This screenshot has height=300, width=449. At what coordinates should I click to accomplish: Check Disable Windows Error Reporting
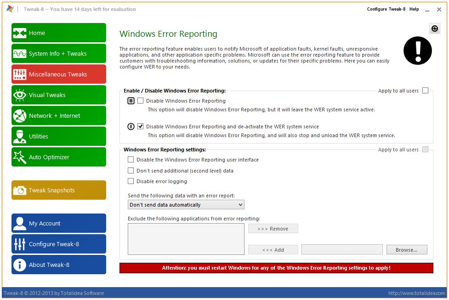click(140, 101)
